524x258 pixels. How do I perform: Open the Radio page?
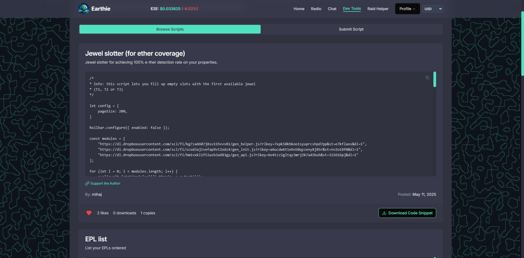316,9
